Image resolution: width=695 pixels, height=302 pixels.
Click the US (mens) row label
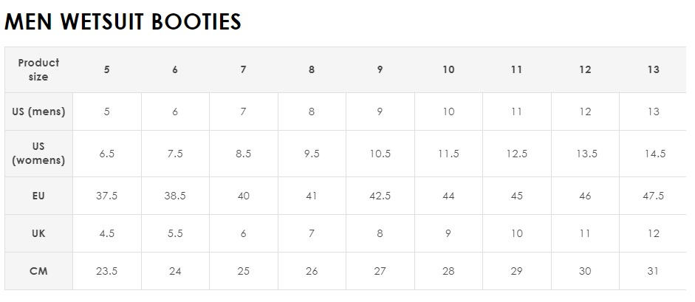pos(38,111)
